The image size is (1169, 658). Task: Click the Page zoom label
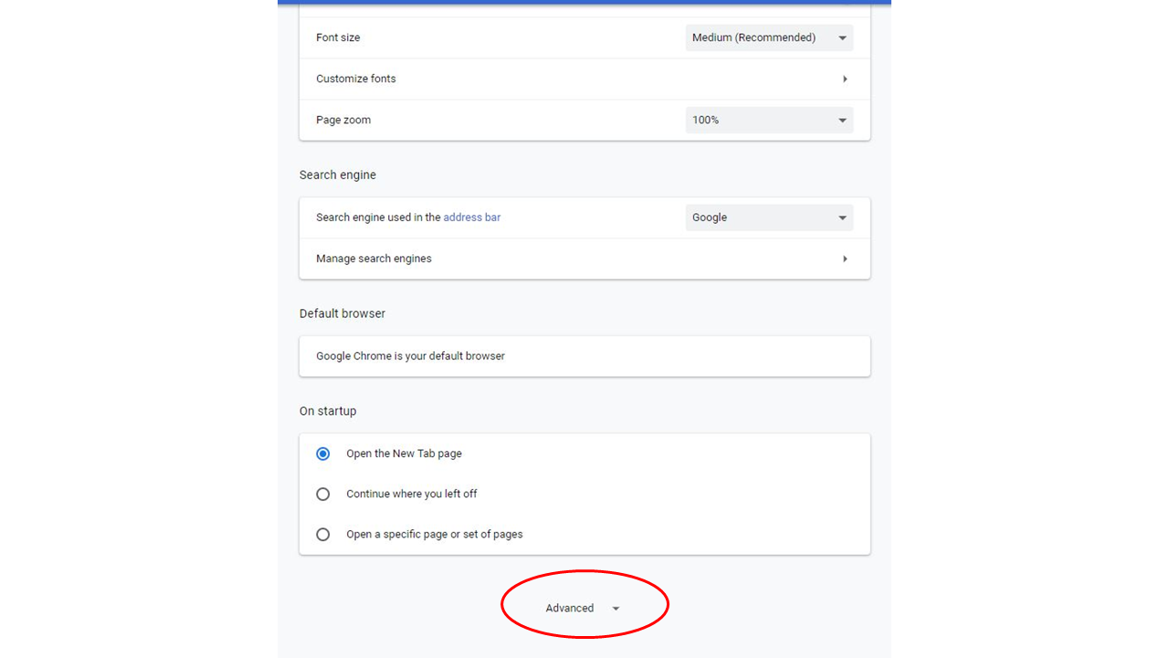(343, 120)
